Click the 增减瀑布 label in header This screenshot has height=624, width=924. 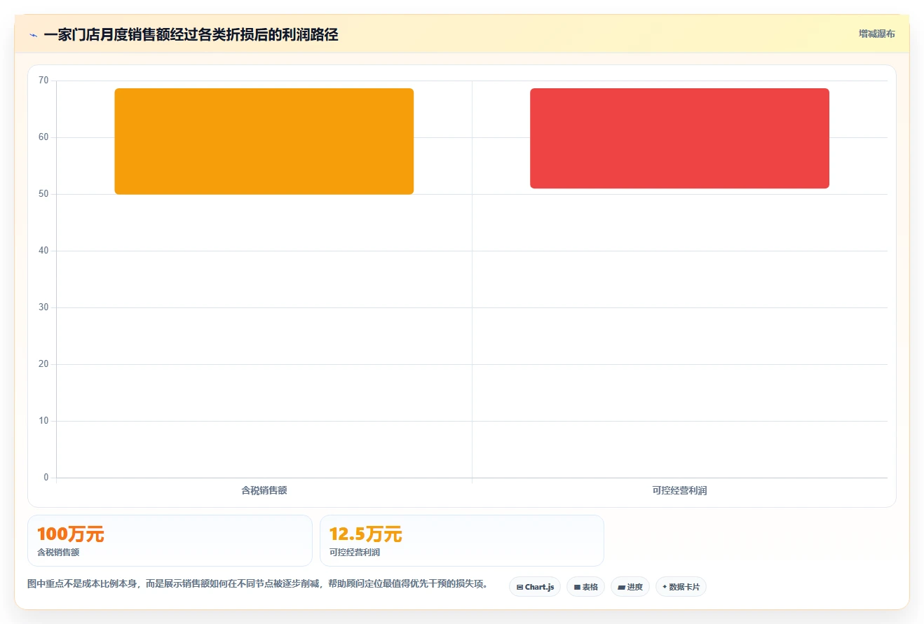pos(877,34)
